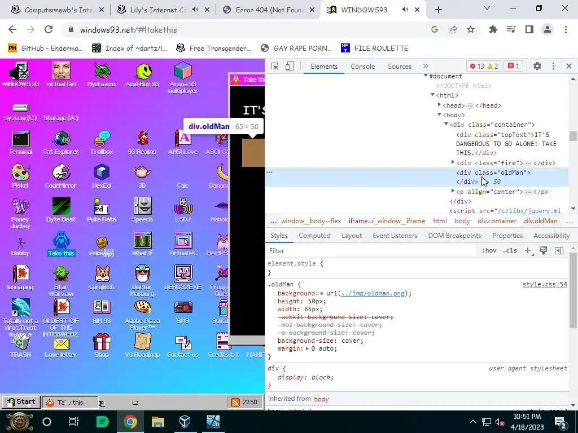Image resolution: width=578 pixels, height=433 pixels.
Task: Open the Computed styles tab
Action: tap(314, 236)
